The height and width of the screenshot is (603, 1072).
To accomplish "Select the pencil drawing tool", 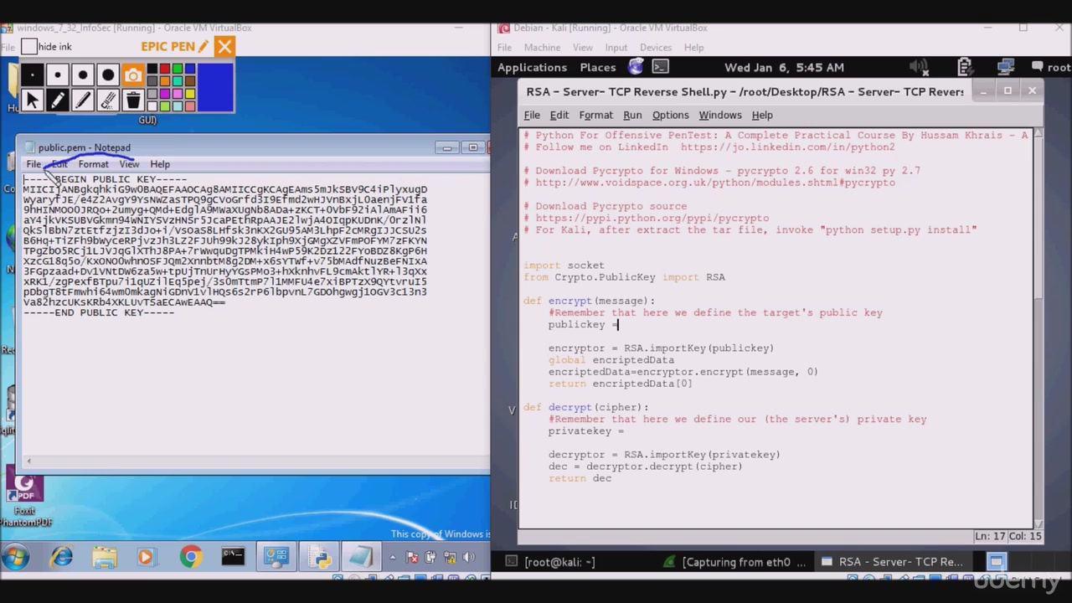I will [x=57, y=100].
